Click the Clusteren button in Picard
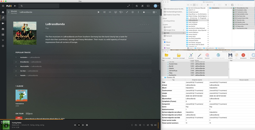 191,56
